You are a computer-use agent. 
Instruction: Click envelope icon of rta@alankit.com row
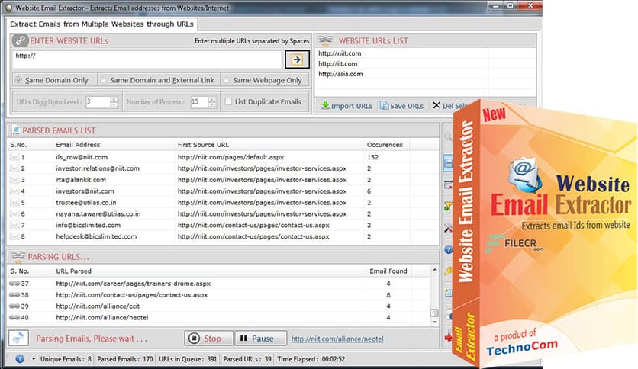(14, 180)
